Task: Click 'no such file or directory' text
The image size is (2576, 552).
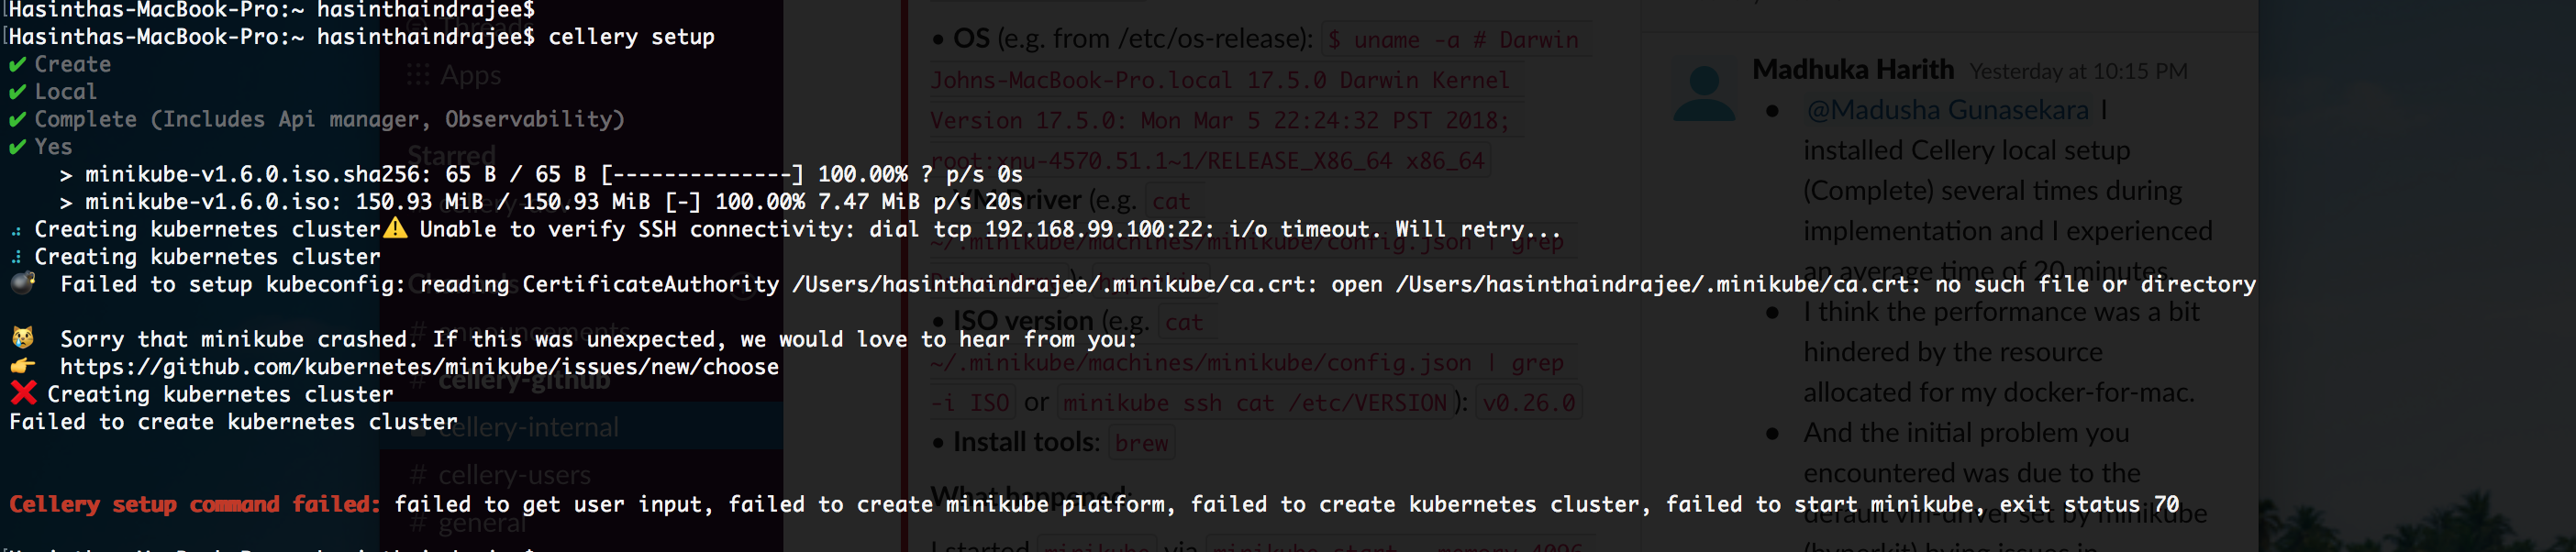Action: (2095, 284)
